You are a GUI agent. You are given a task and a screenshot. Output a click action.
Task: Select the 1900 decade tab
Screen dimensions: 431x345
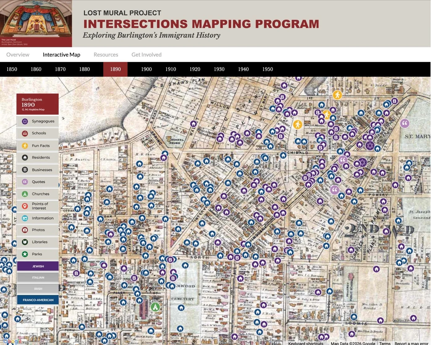tap(146, 69)
